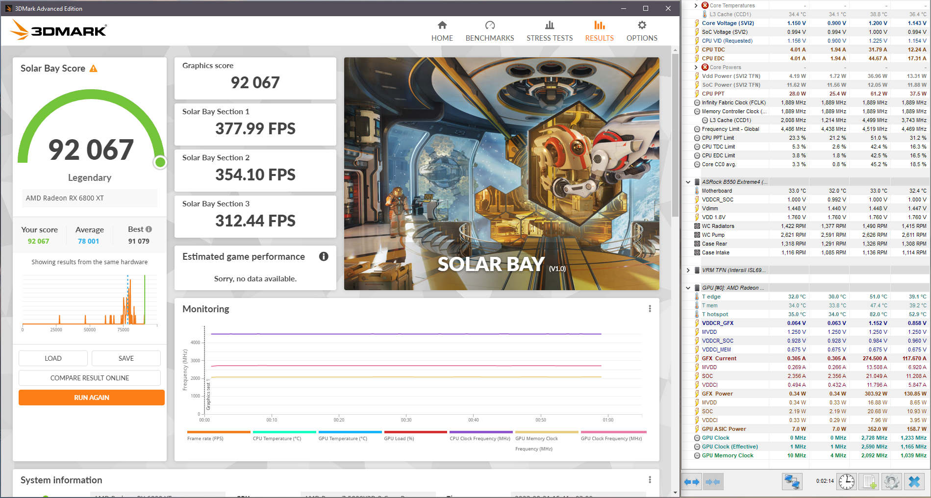Click the logging sheet icon in HWiNFO
The image size is (931, 498).
[x=869, y=482]
